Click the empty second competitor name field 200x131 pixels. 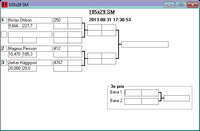click(30, 34)
